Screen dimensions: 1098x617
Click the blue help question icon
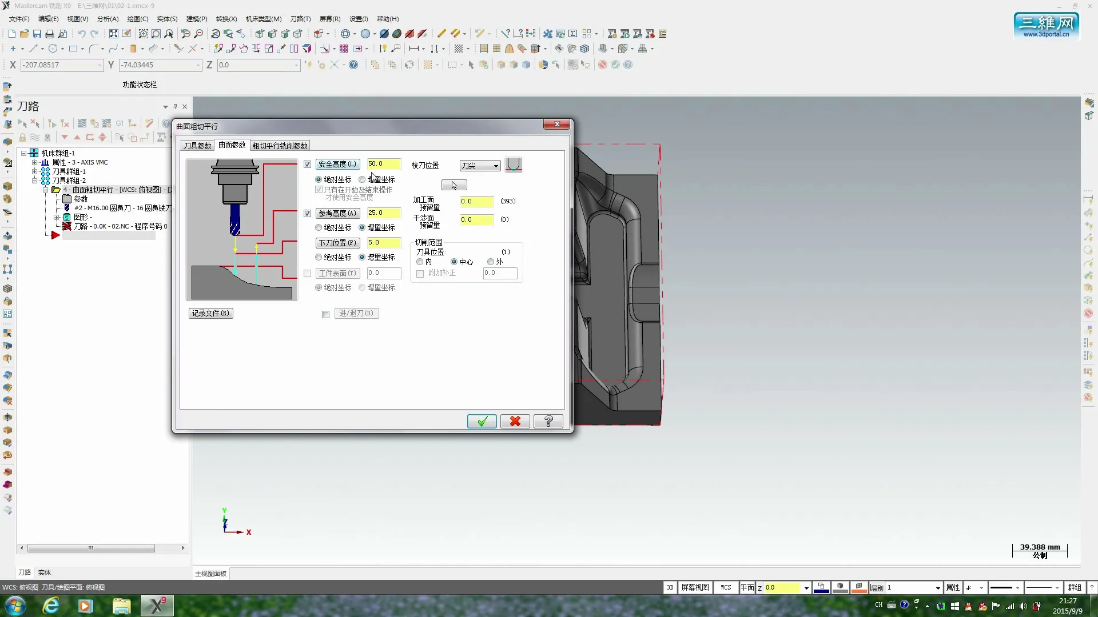point(353,65)
